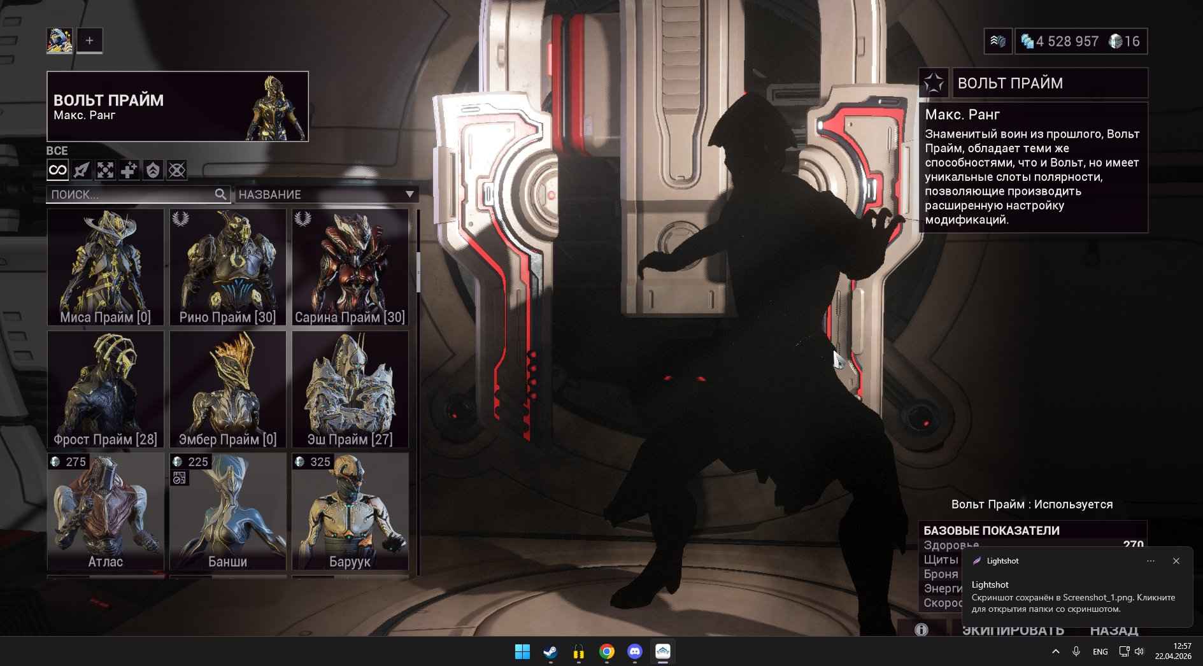
Task: Click the НАЗАД button
Action: [1114, 630]
